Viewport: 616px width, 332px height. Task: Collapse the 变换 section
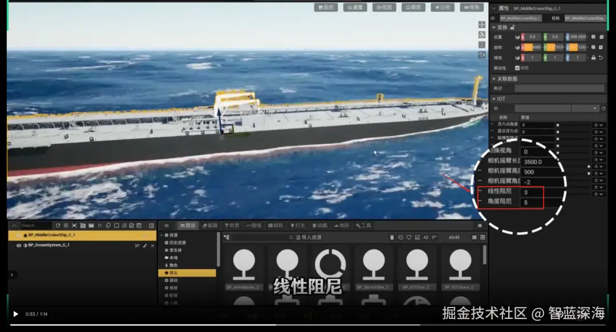(494, 27)
